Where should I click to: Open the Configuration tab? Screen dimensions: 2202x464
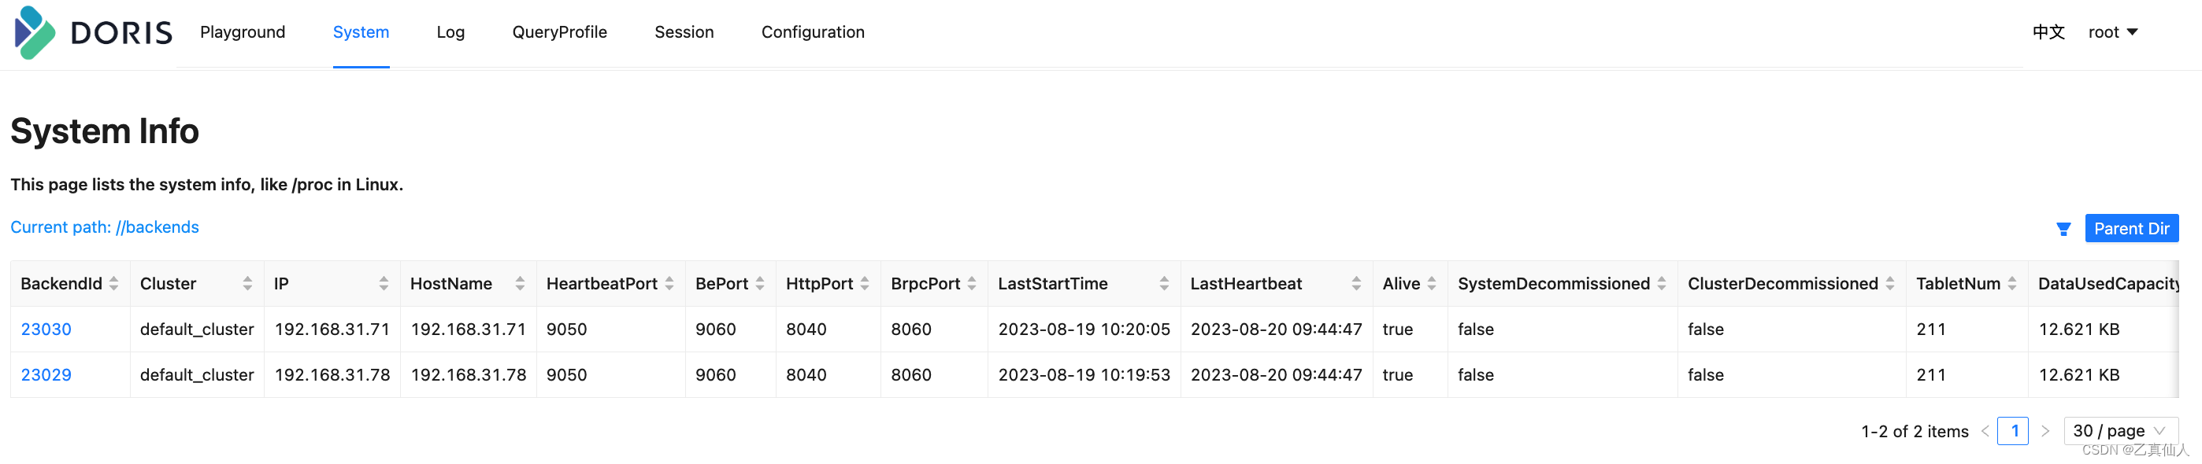tap(812, 32)
